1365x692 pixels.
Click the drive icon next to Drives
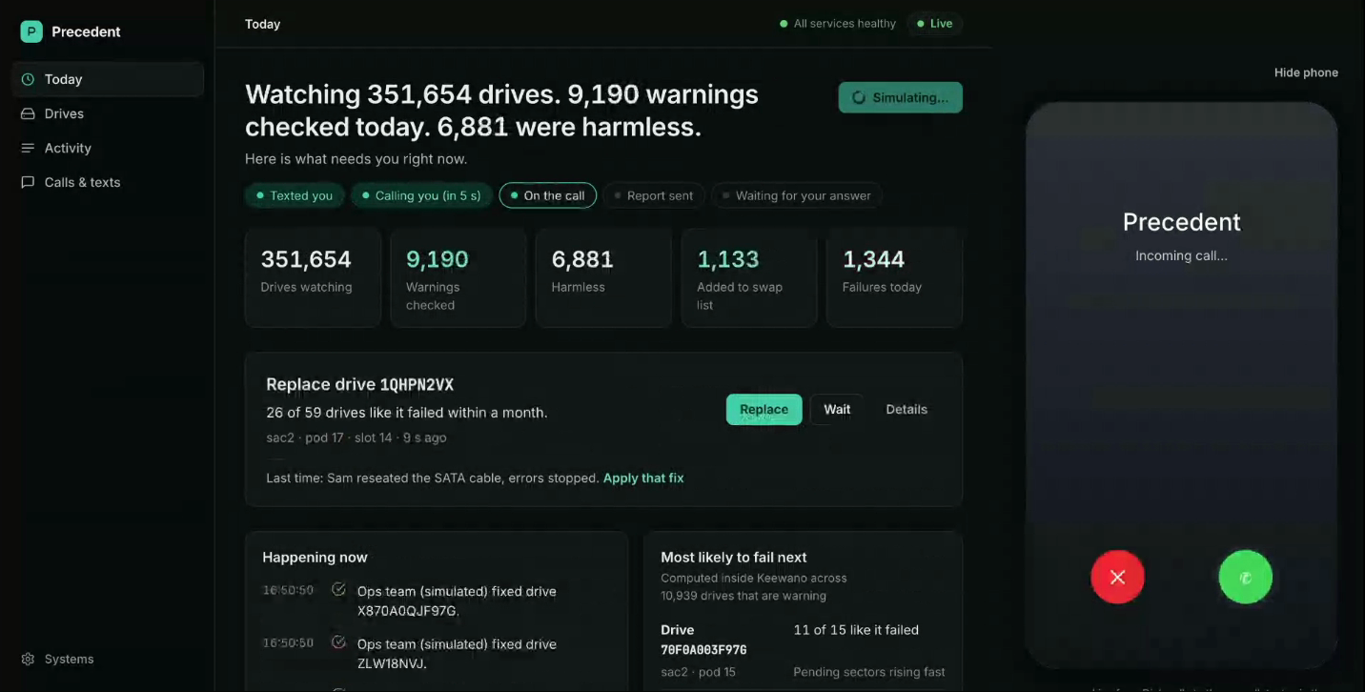pos(28,113)
